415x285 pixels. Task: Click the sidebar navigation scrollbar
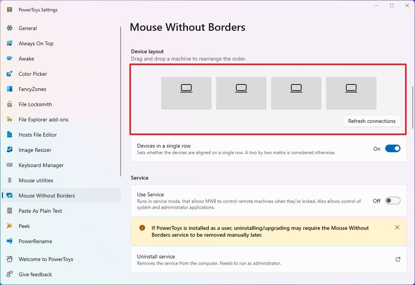121,102
